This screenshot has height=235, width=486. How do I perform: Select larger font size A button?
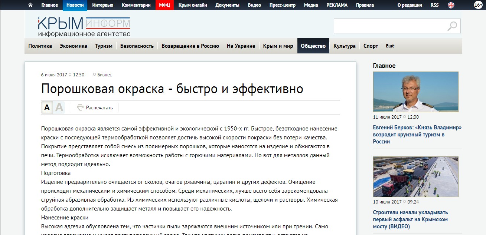[x=59, y=107]
